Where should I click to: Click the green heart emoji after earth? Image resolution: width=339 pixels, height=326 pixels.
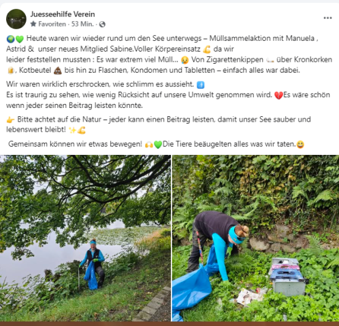20,39
